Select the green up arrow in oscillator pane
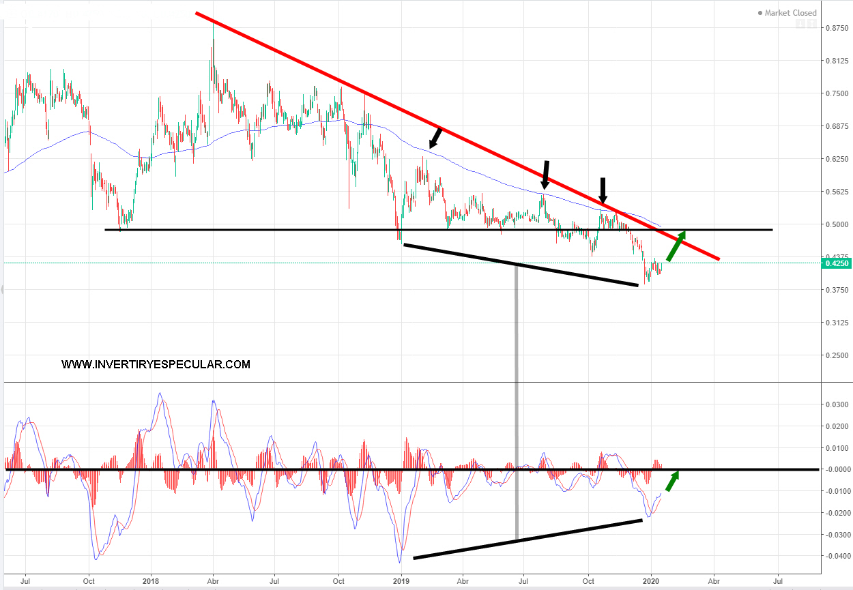This screenshot has height=590, width=853. [x=672, y=480]
